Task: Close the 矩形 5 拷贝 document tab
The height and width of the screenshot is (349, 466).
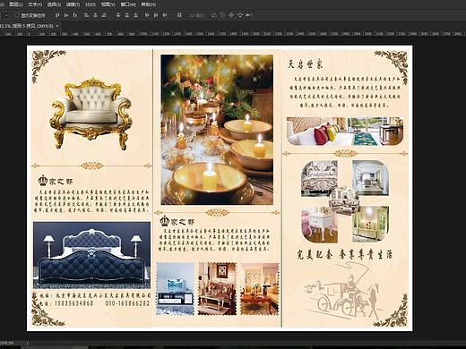Action: [x=57, y=26]
